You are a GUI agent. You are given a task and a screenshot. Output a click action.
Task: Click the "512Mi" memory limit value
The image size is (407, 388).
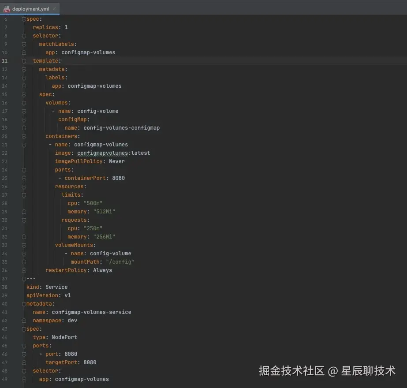(x=104, y=212)
